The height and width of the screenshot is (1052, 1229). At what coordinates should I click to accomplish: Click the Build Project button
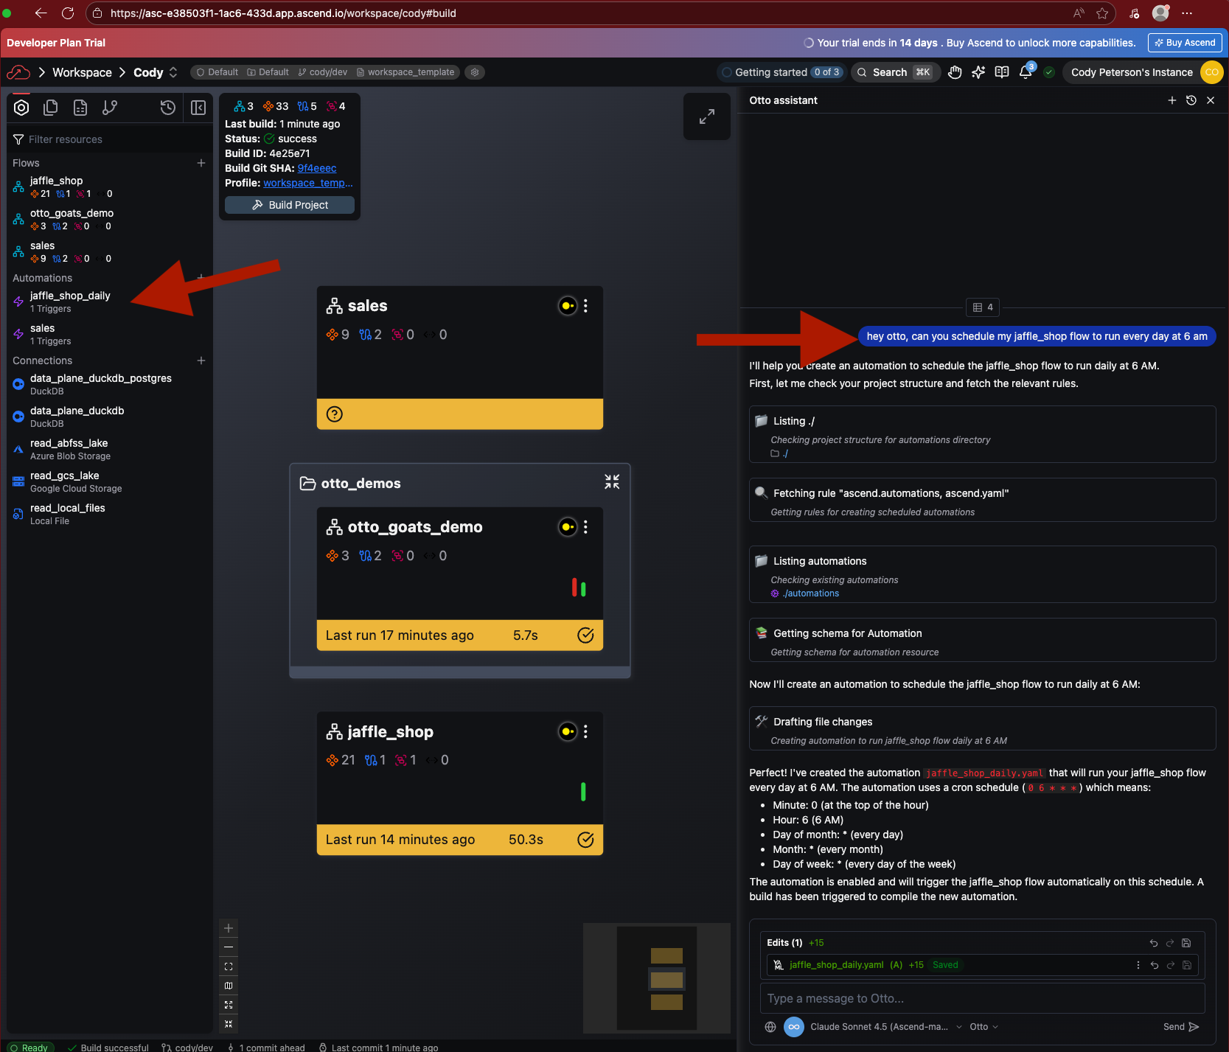pos(290,205)
